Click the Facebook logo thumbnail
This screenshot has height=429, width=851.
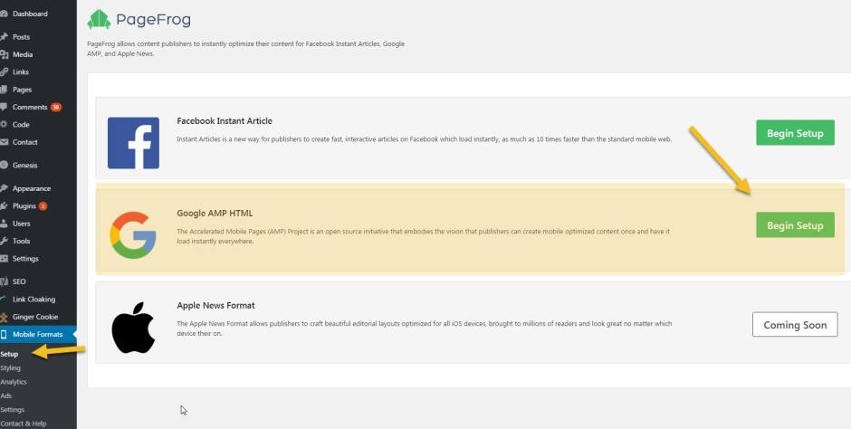pos(133,143)
